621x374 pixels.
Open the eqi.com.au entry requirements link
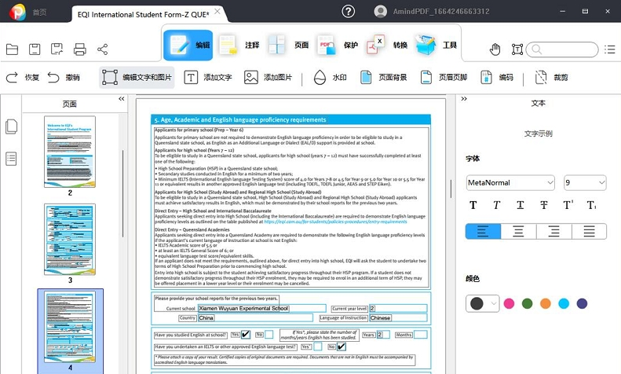(x=335, y=222)
